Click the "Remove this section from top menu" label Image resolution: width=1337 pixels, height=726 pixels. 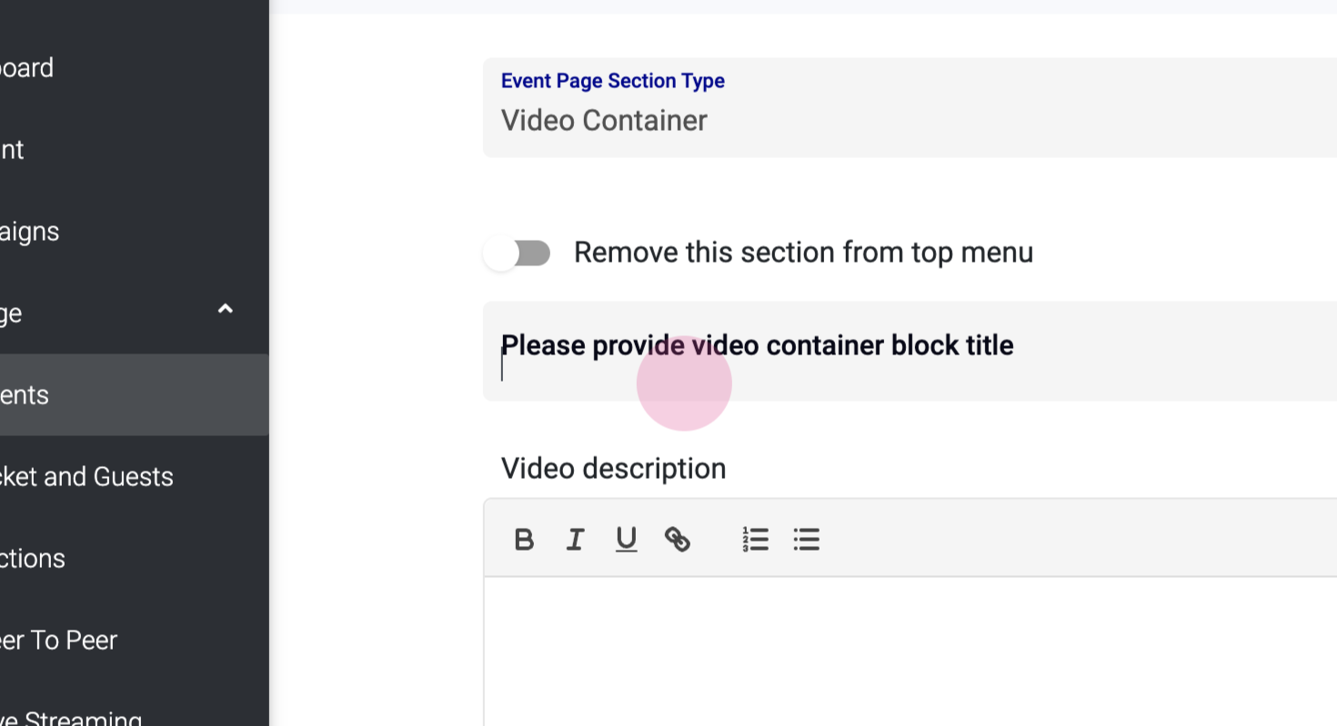(x=803, y=253)
